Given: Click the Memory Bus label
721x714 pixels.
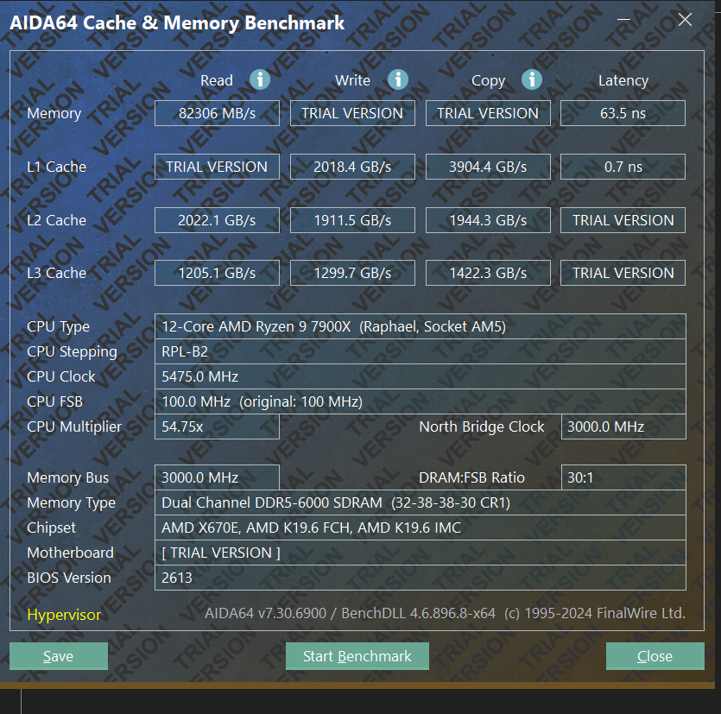Looking at the screenshot, I should pyautogui.click(x=68, y=478).
